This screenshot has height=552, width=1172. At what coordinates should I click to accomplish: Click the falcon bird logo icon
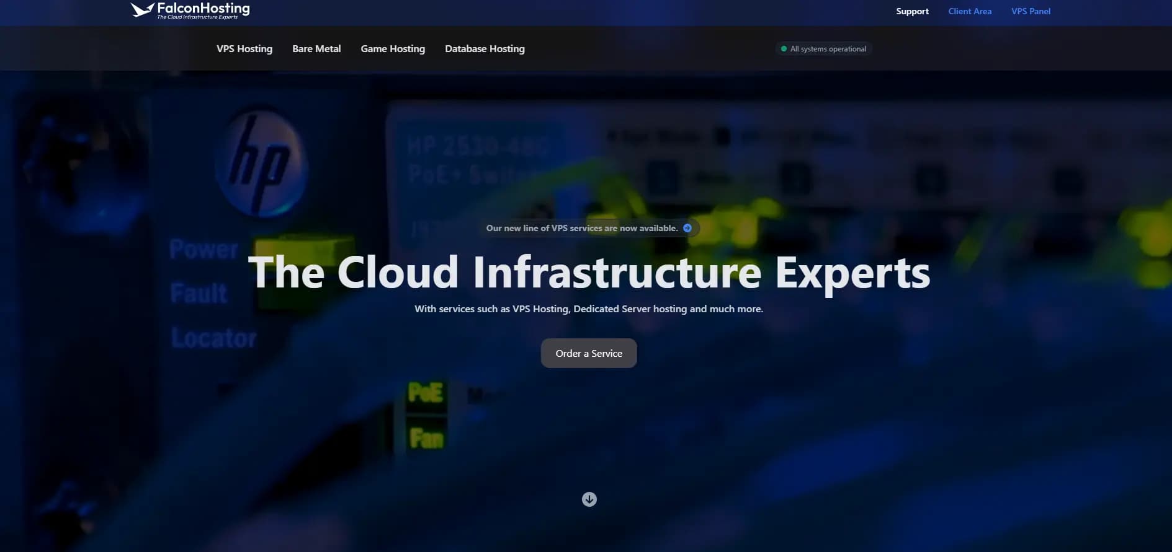pyautogui.click(x=142, y=10)
